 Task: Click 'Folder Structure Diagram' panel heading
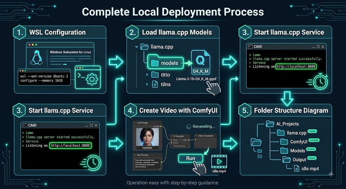[291, 111]
